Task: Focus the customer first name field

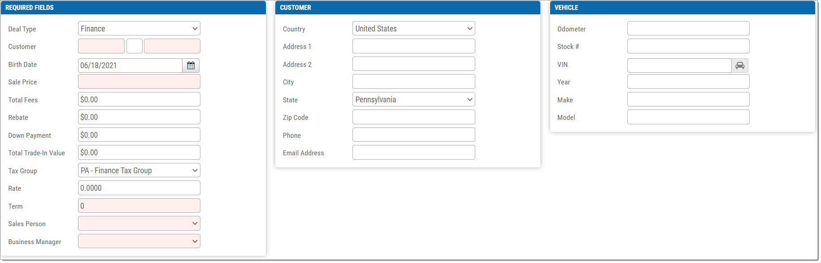Action: tap(101, 46)
